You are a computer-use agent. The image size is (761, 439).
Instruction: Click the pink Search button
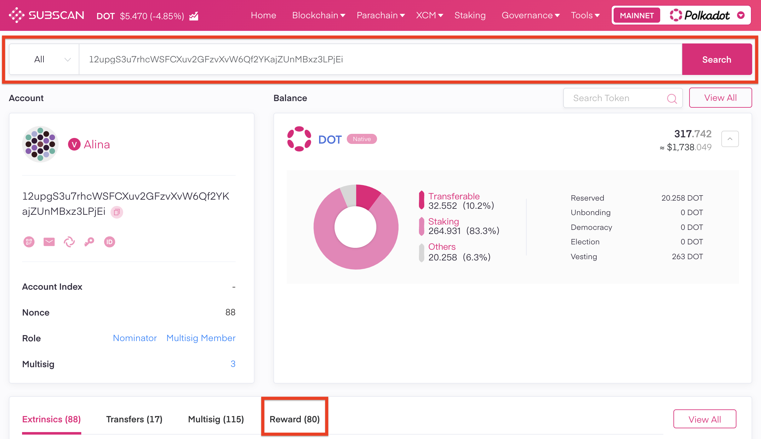tap(717, 59)
